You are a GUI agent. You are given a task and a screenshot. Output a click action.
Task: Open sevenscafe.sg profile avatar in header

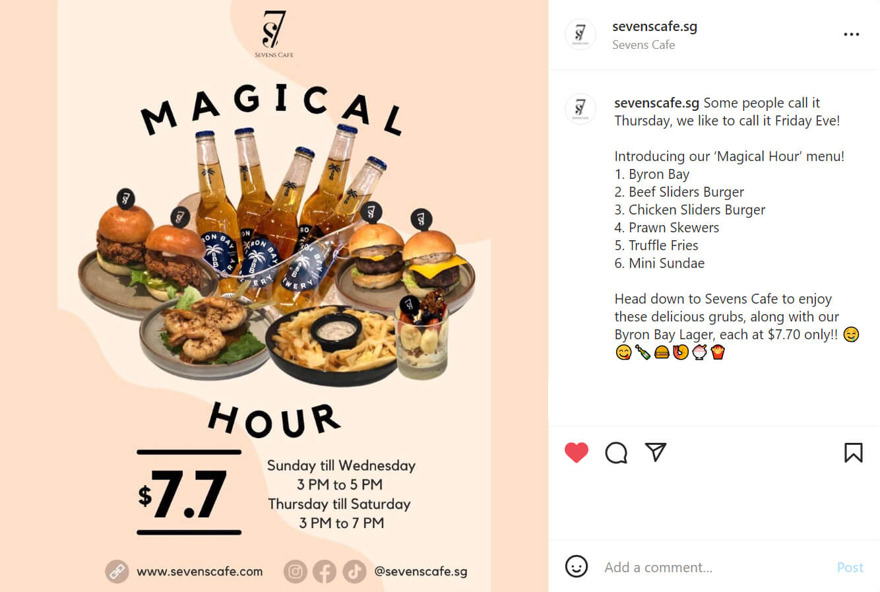581,34
